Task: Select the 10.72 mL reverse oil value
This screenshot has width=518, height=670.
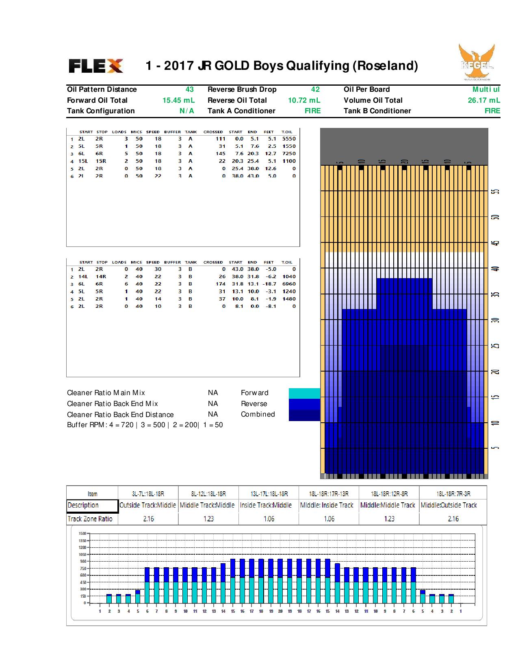Action: (x=304, y=100)
